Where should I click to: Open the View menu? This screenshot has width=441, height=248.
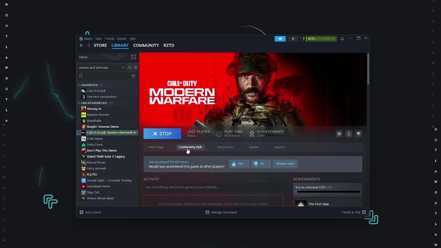click(99, 39)
